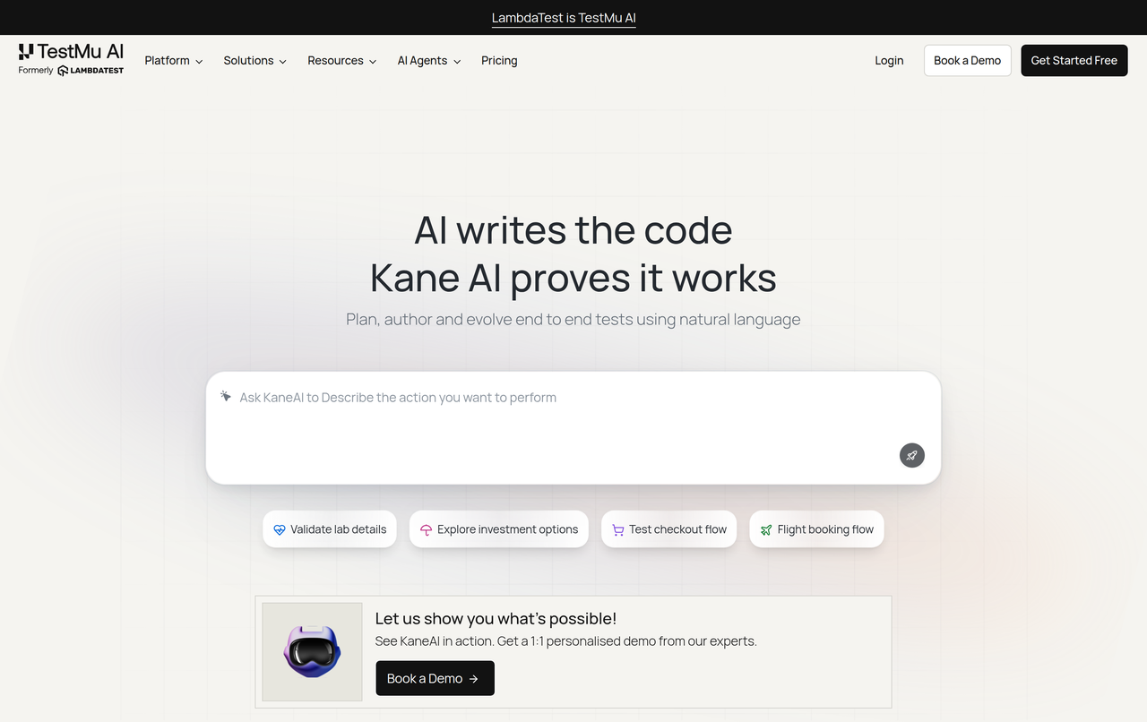Image resolution: width=1147 pixels, height=722 pixels.
Task: Click the LambdaTest logo under Formerly
Action: click(91, 71)
